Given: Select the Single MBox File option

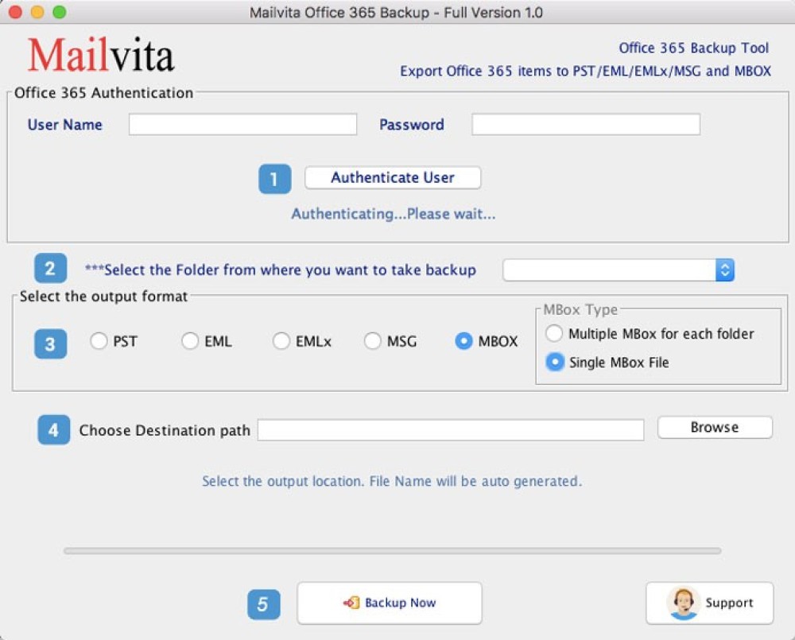Looking at the screenshot, I should [x=554, y=363].
